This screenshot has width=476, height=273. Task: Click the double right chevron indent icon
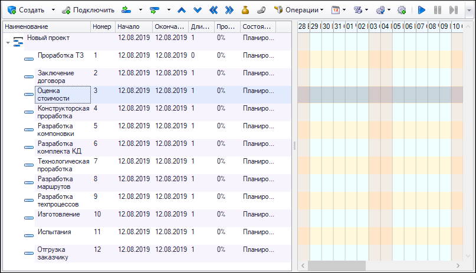pyautogui.click(x=229, y=10)
